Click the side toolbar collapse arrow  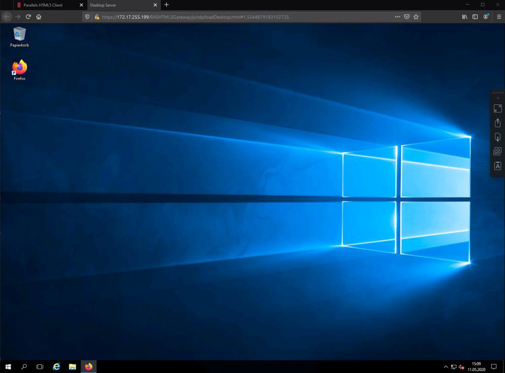point(498,98)
